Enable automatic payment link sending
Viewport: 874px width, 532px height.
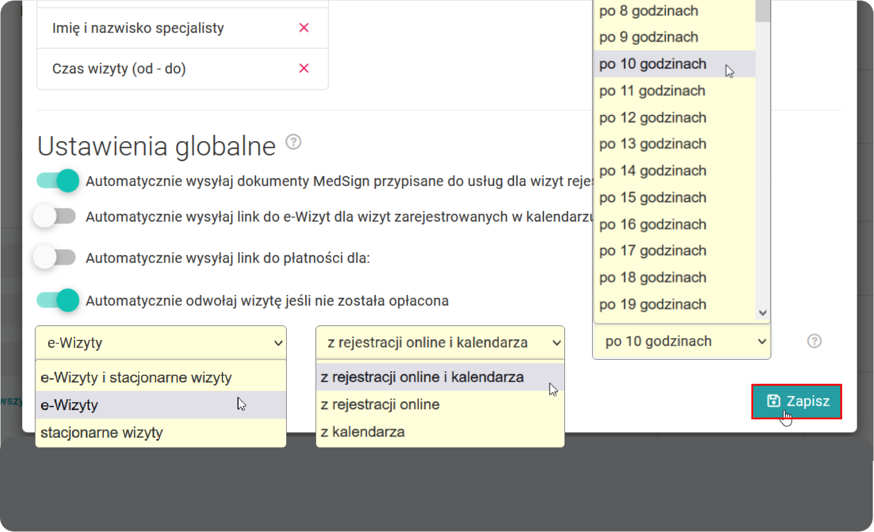(55, 258)
